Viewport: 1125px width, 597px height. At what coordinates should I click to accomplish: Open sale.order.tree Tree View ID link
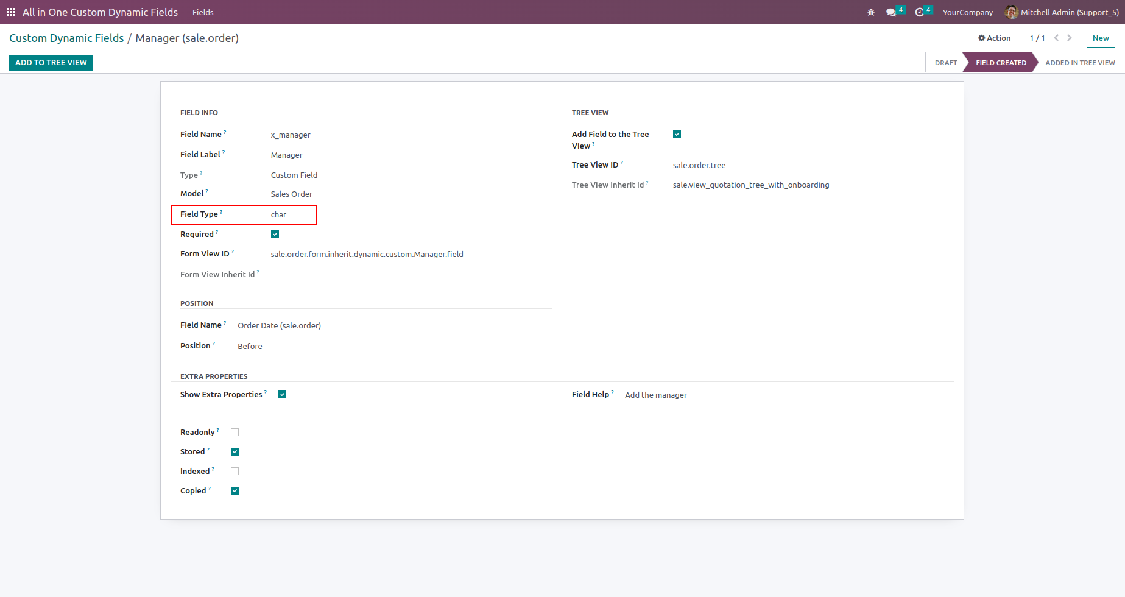699,166
